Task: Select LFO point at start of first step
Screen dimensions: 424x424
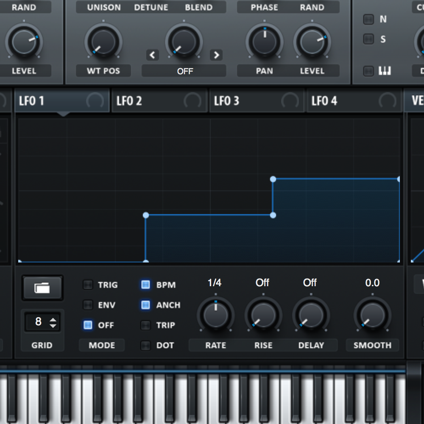Action: tap(146, 215)
